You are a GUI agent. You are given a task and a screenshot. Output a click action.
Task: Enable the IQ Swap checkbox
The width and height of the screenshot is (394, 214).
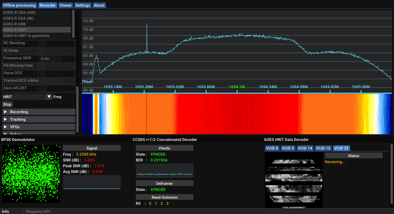tap(42, 51)
